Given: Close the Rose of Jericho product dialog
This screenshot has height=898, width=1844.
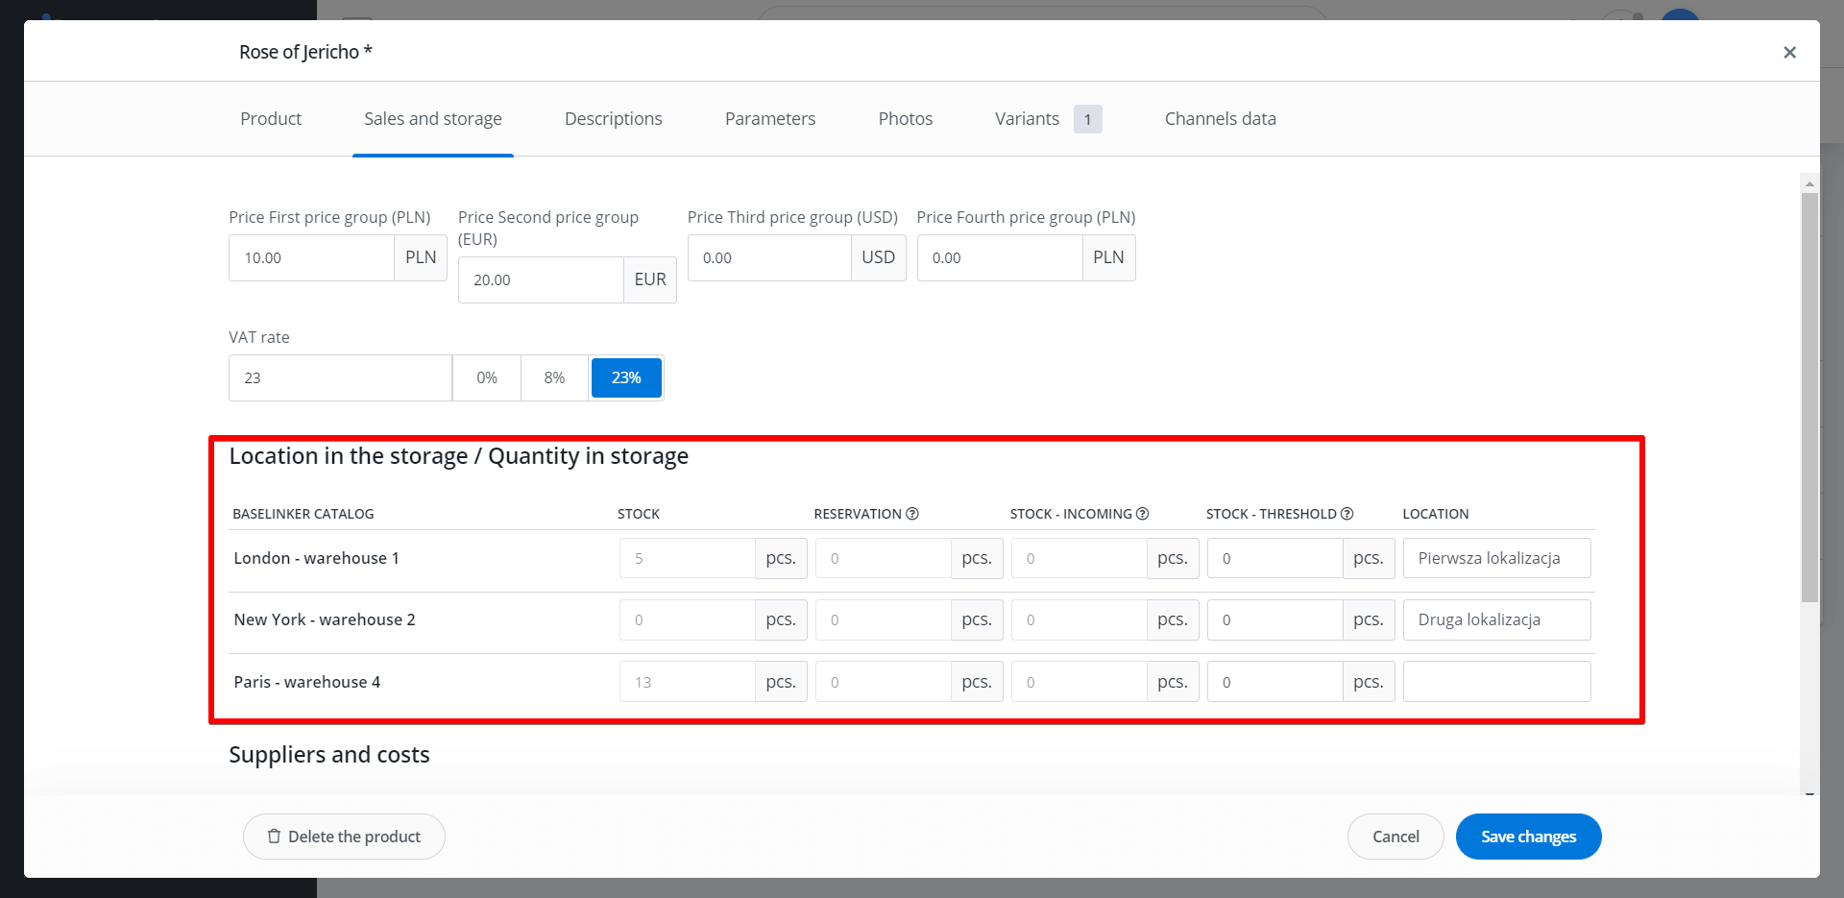Looking at the screenshot, I should (1789, 52).
